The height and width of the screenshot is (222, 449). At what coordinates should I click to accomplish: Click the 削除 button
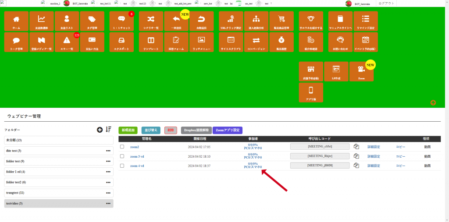171,130
